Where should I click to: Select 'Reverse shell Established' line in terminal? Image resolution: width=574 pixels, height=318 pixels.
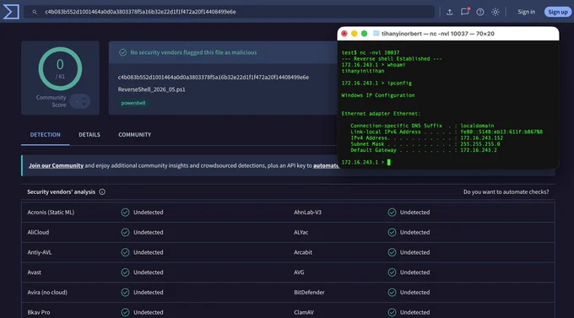click(x=392, y=58)
